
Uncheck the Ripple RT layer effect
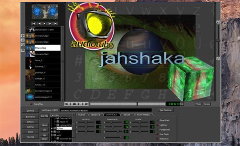pos(58,122)
